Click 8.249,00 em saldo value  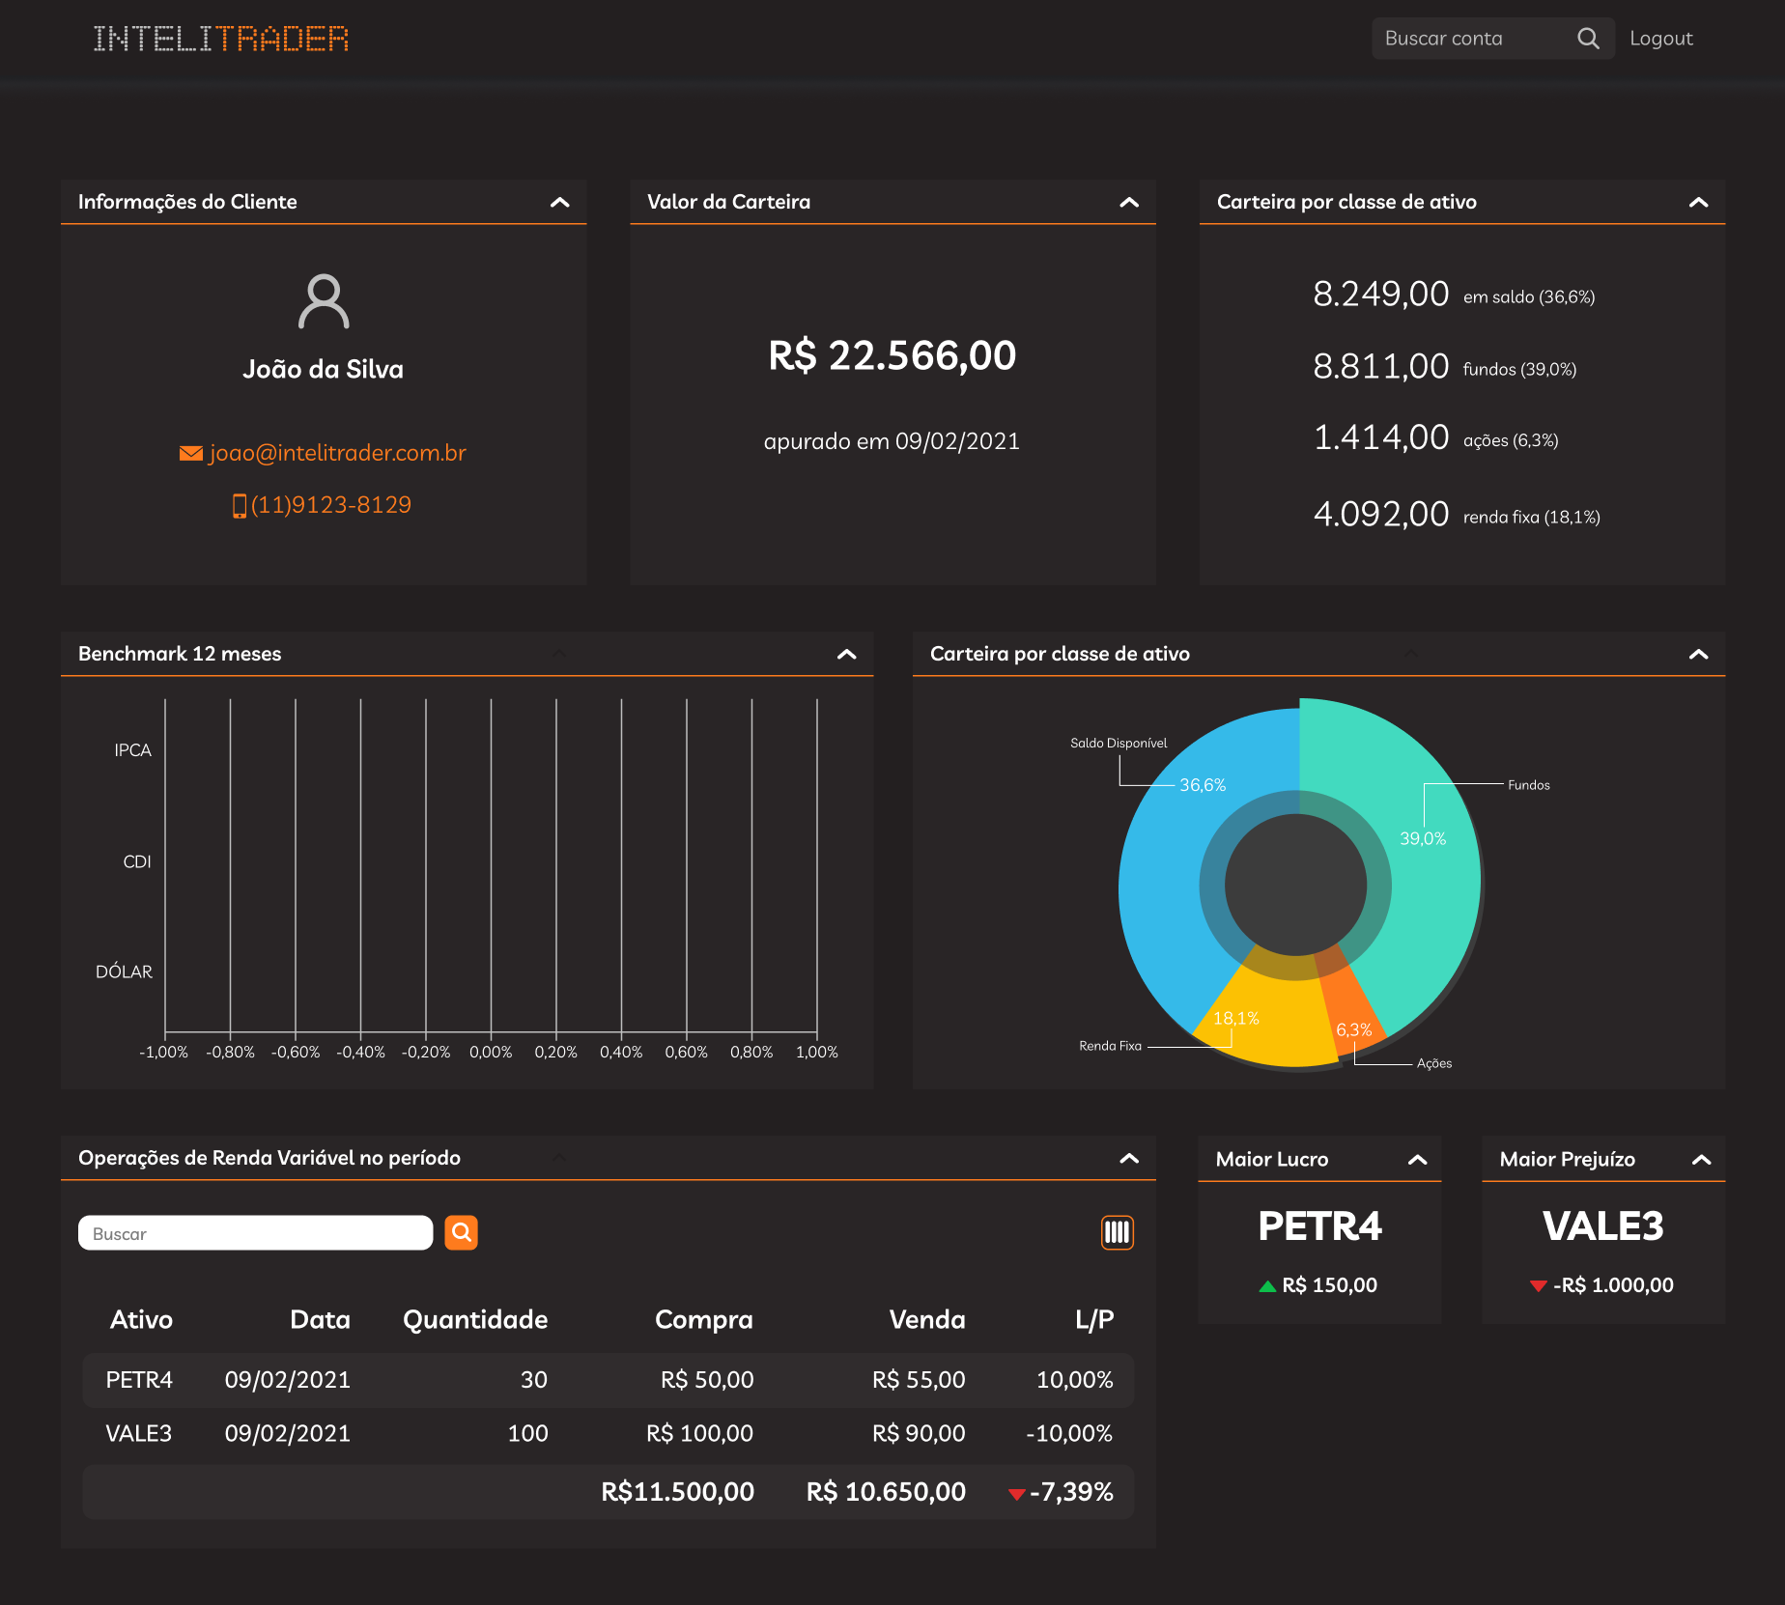(1380, 294)
